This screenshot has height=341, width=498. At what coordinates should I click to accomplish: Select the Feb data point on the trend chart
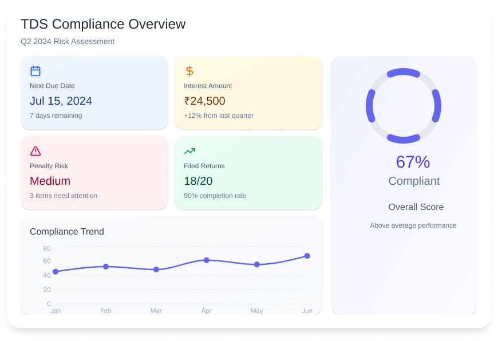(x=106, y=267)
